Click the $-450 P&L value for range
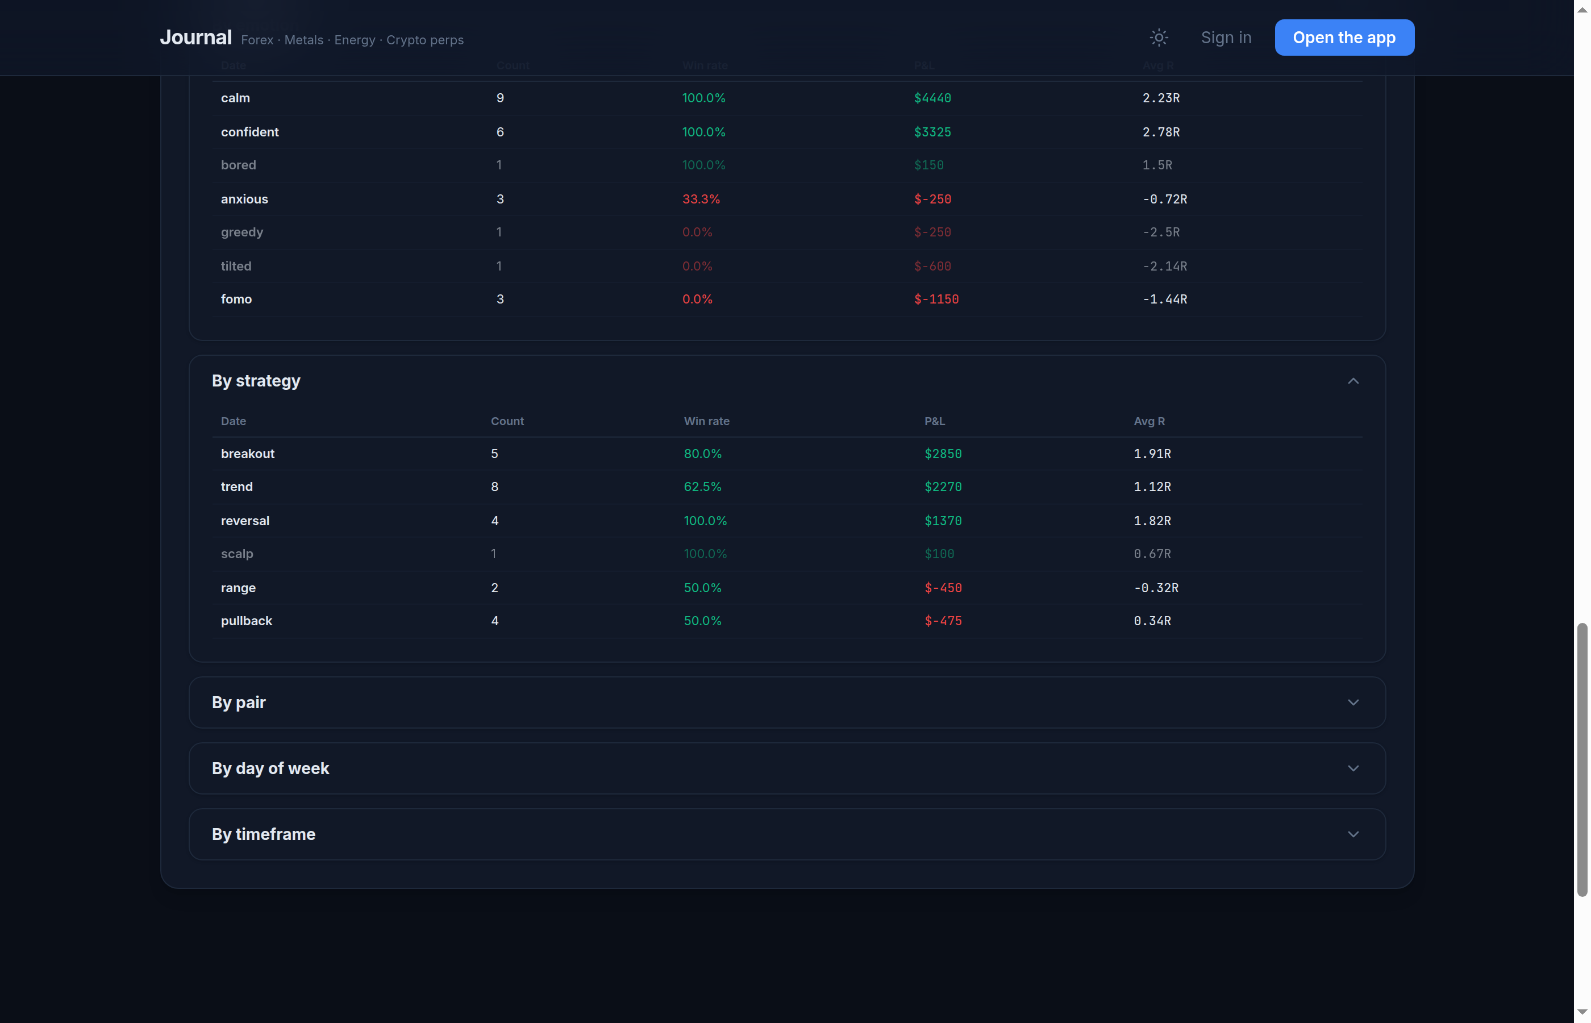This screenshot has width=1591, height=1023. tap(943, 588)
